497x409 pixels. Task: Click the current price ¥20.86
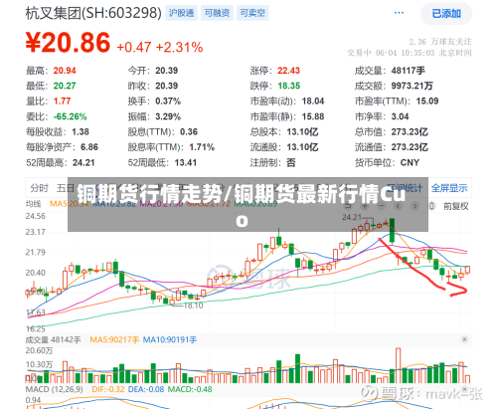pyautogui.click(x=68, y=43)
